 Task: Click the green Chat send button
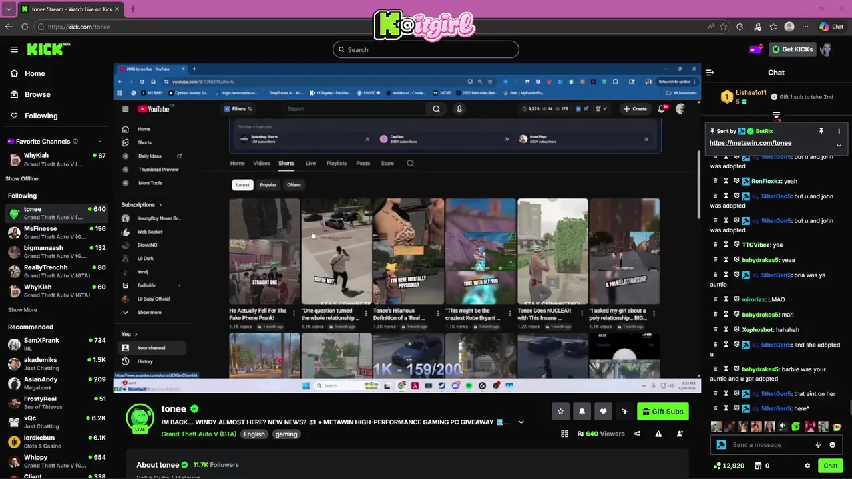[830, 466]
